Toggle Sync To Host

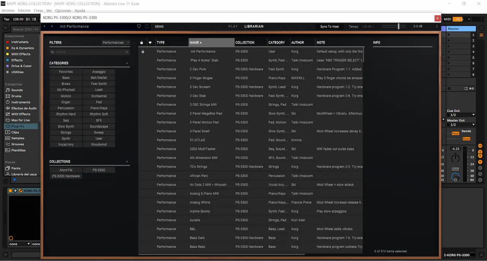329,27
